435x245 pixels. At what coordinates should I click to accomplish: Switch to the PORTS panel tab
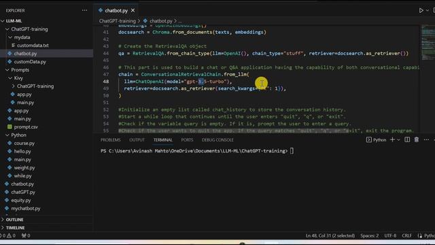[187, 140]
